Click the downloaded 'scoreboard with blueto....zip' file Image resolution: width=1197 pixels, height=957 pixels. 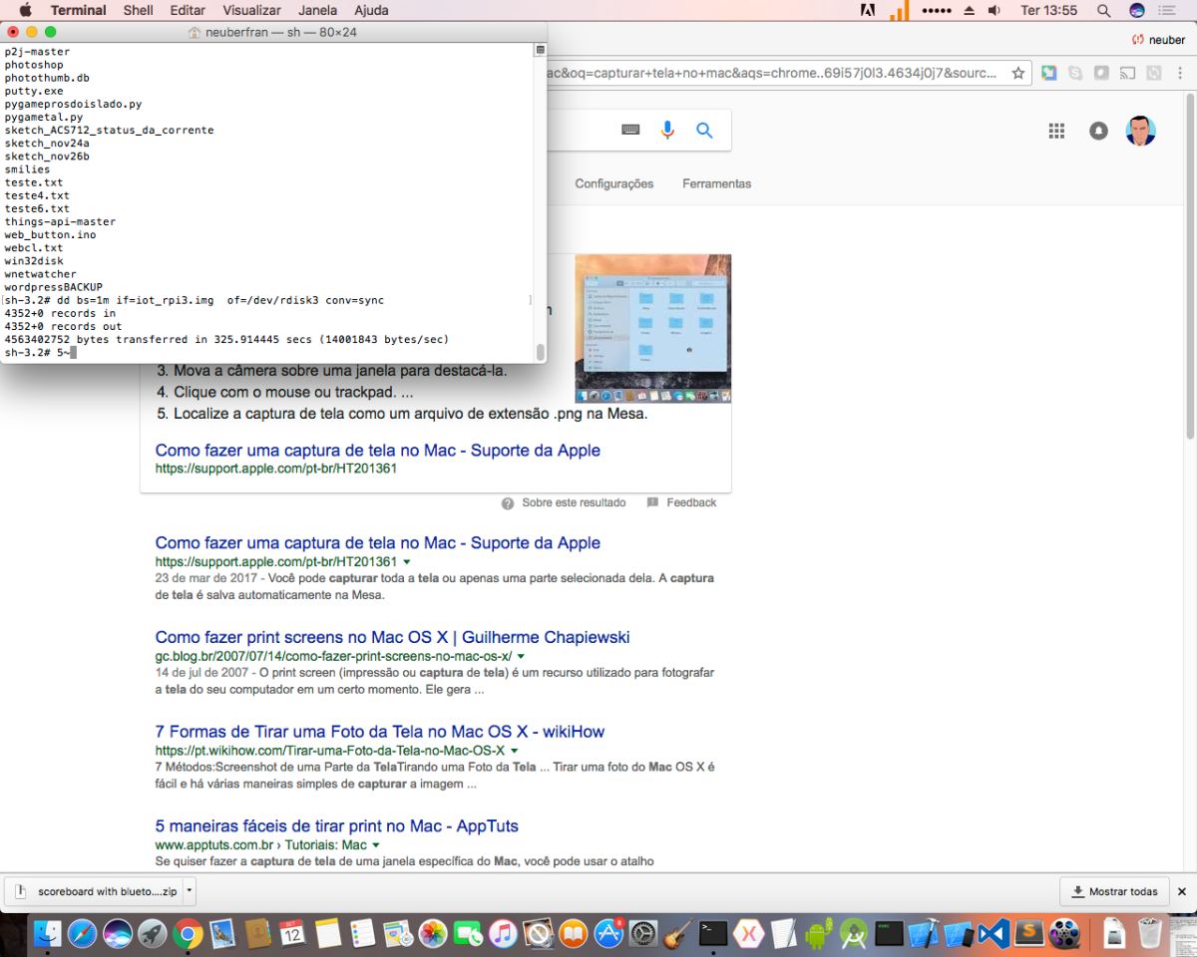[x=96, y=891]
